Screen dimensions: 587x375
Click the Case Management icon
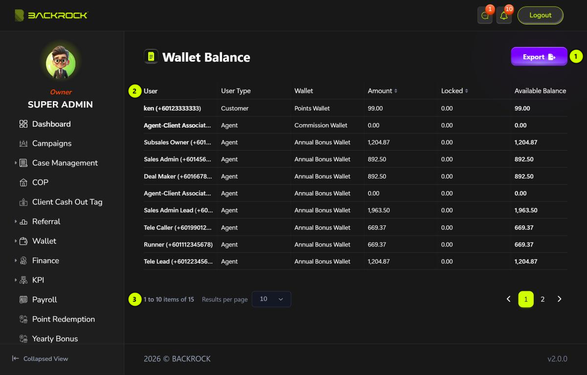pos(23,163)
